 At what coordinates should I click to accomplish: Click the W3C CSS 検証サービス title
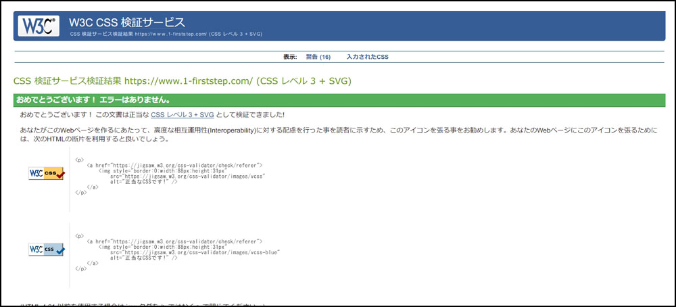coord(127,22)
